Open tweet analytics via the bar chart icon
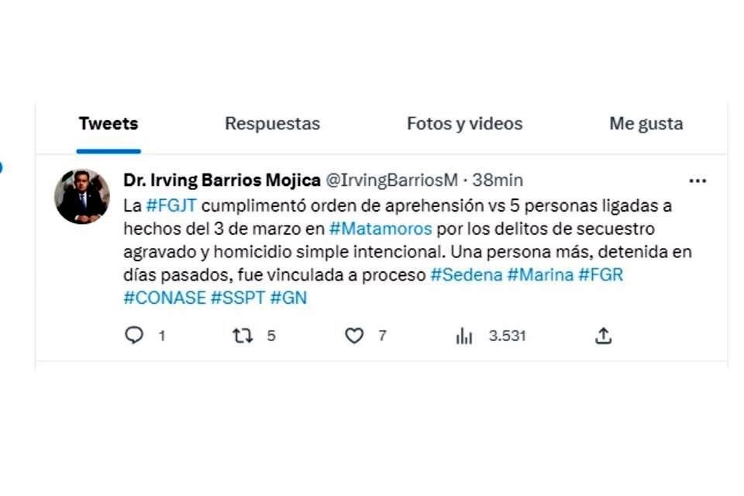744x496 pixels. click(463, 335)
